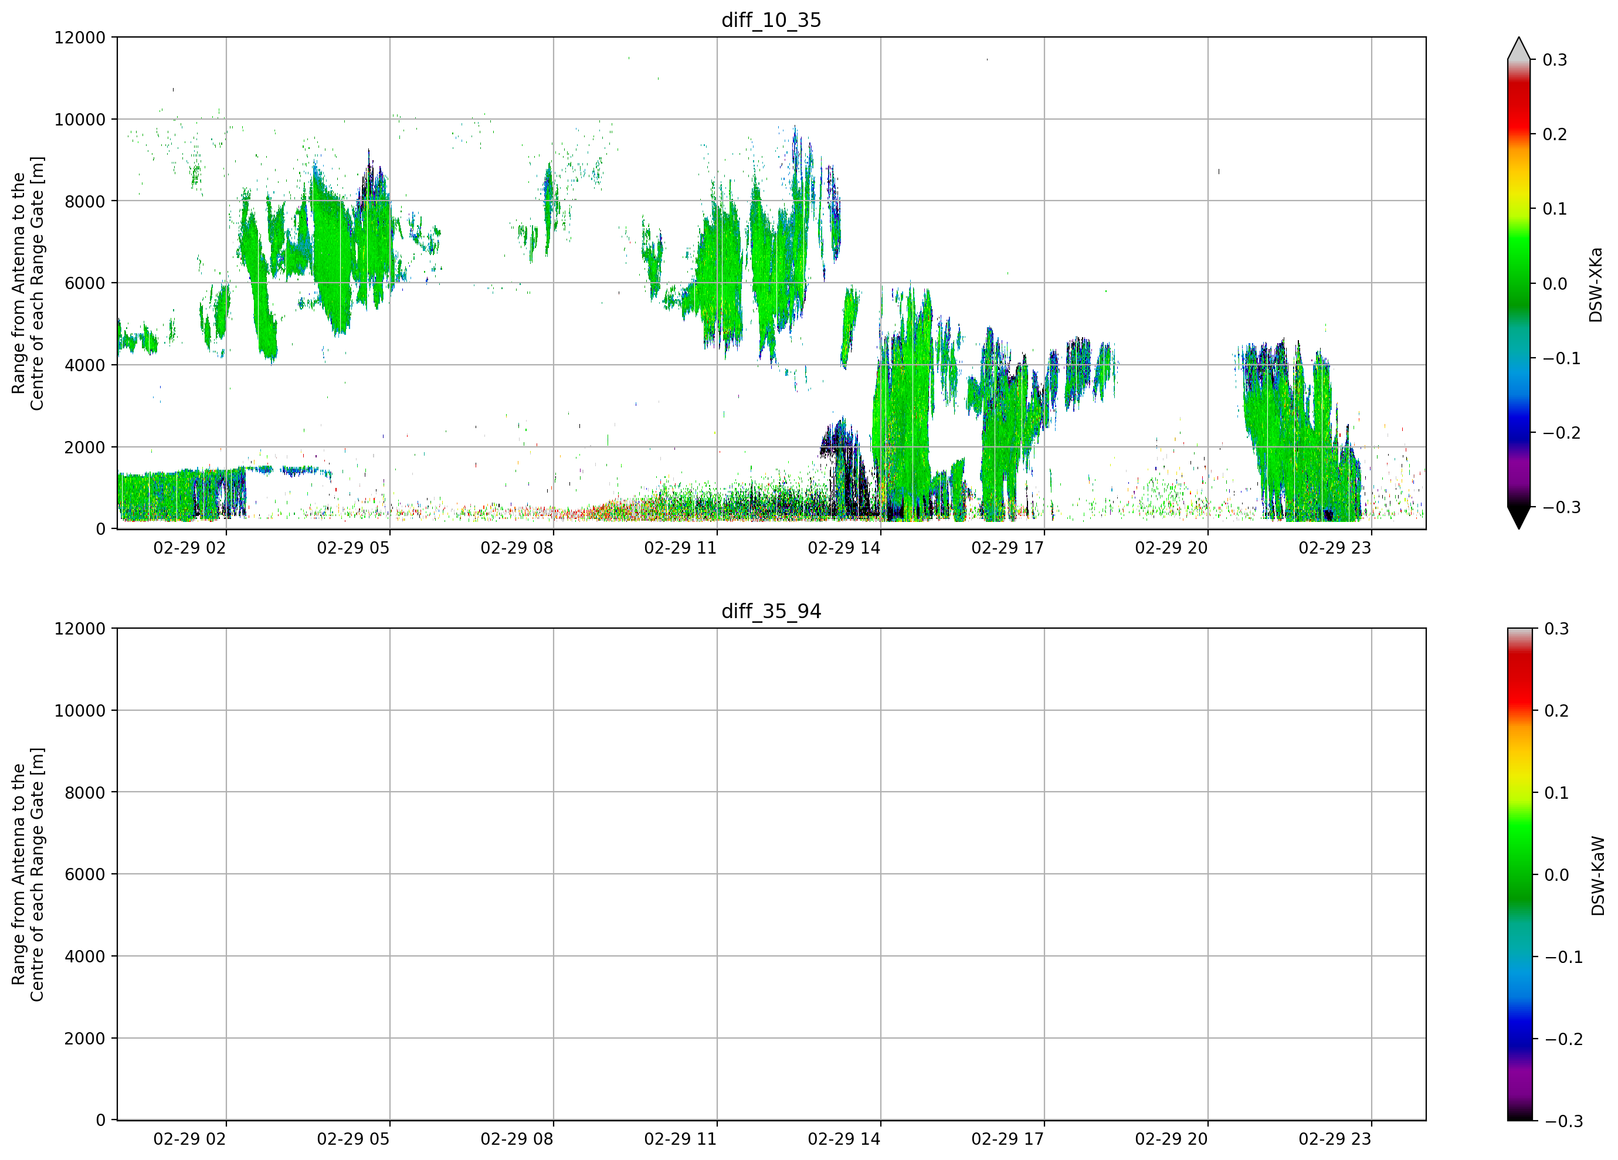This screenshot has width=1618, height=1160.
Task: Click the 6000 y-axis label of bottom plot
Action: click(x=85, y=874)
